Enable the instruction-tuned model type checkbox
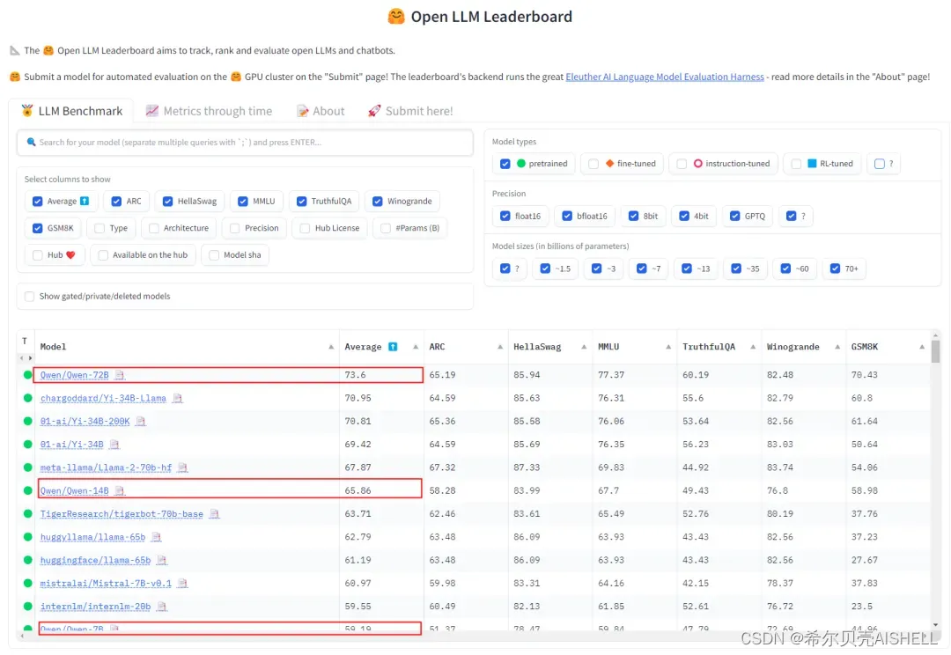951x655 pixels. pos(682,164)
